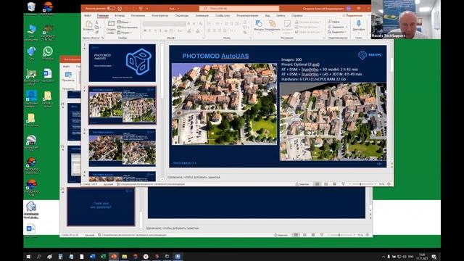The image size is (464, 261).
Task: Click the New Slide (Создать слайд) icon
Action: (x=111, y=24)
